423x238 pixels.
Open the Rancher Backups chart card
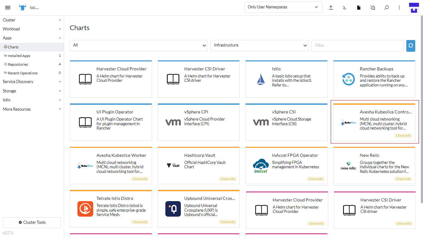(374, 79)
